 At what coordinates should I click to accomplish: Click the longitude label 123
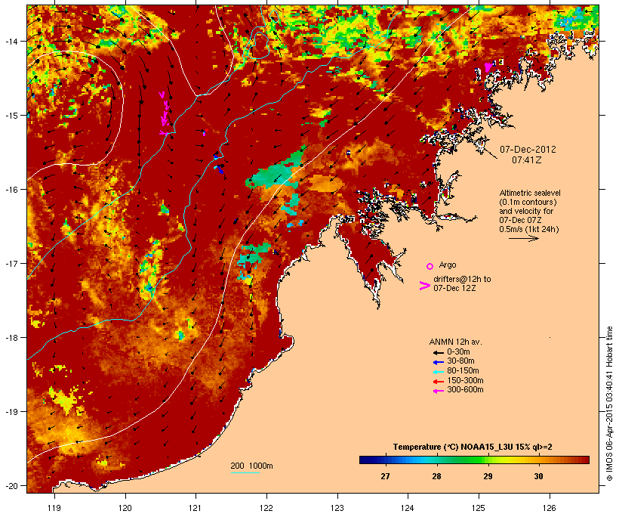pos(337,508)
